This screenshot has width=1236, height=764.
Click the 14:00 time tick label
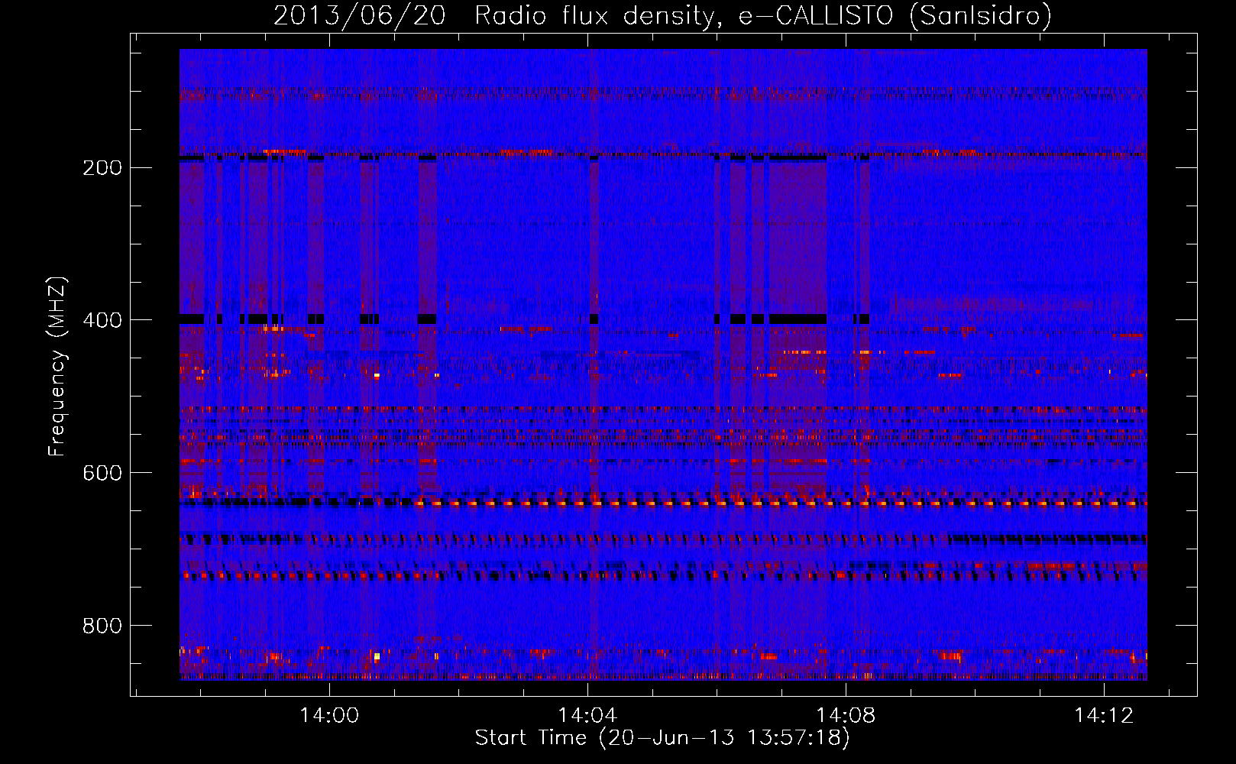coord(329,716)
